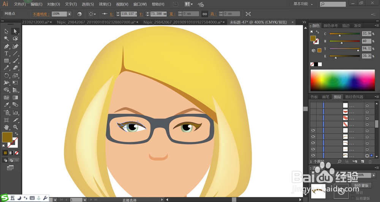380x202 pixels.
Task: Switch to the 颜色参考 panel tab
Action: (331, 25)
